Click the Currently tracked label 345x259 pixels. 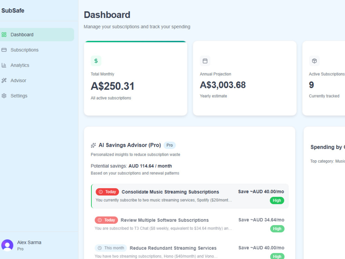click(x=324, y=96)
